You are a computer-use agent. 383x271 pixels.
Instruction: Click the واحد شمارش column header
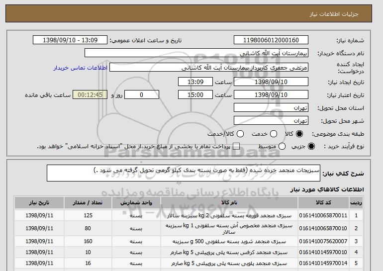click(136, 203)
